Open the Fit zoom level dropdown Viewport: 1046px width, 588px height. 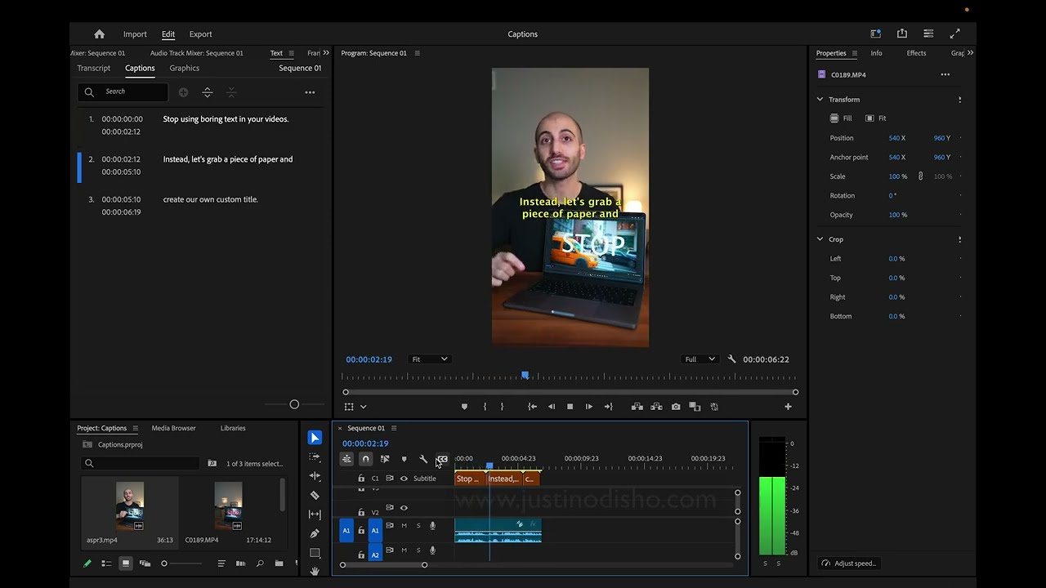[x=430, y=359]
